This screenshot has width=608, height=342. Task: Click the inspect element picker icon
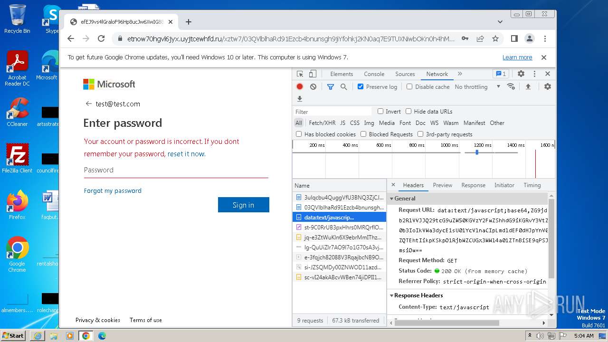point(300,74)
